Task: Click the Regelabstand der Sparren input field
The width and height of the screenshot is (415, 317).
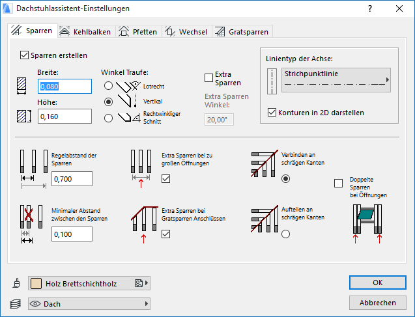Action: click(x=72, y=178)
